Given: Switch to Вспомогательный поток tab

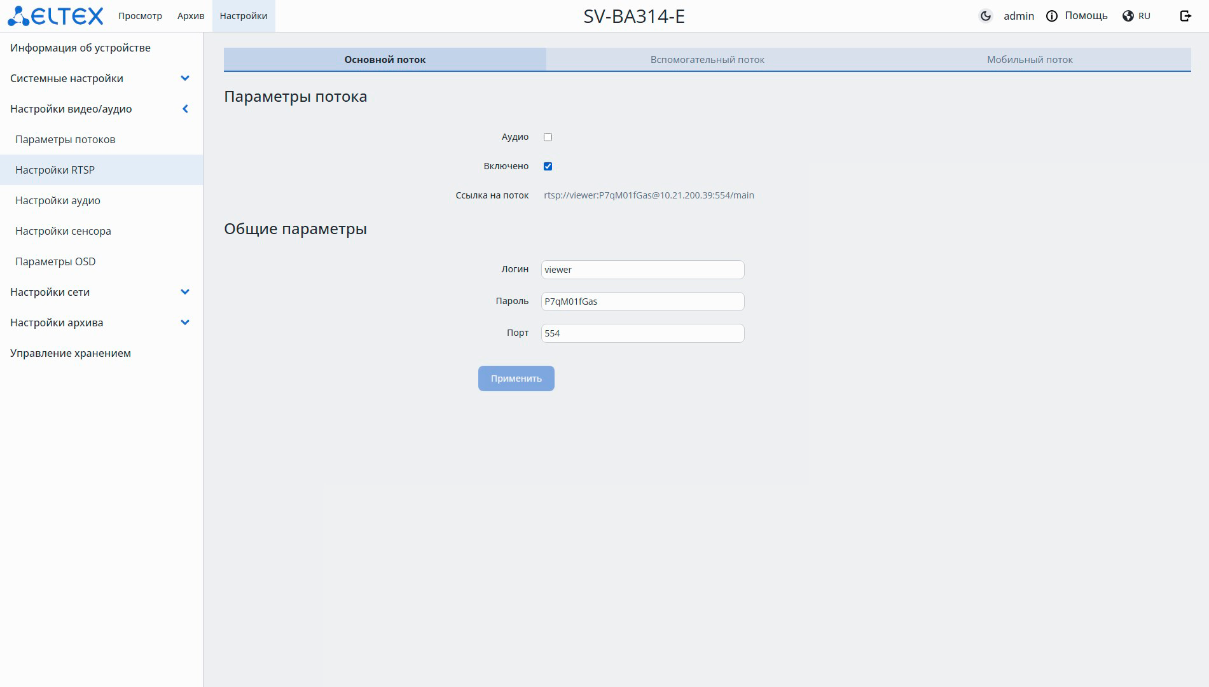Looking at the screenshot, I should pos(707,59).
